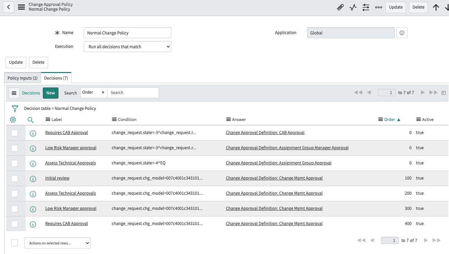Click the personalize form sliders icon
This screenshot has width=449, height=254.
[366, 7]
